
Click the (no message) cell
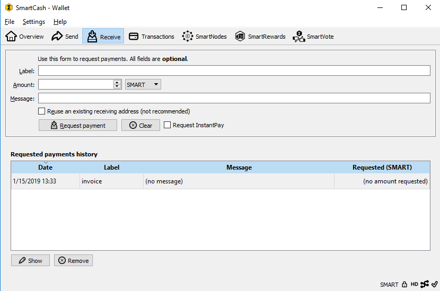pos(239,181)
